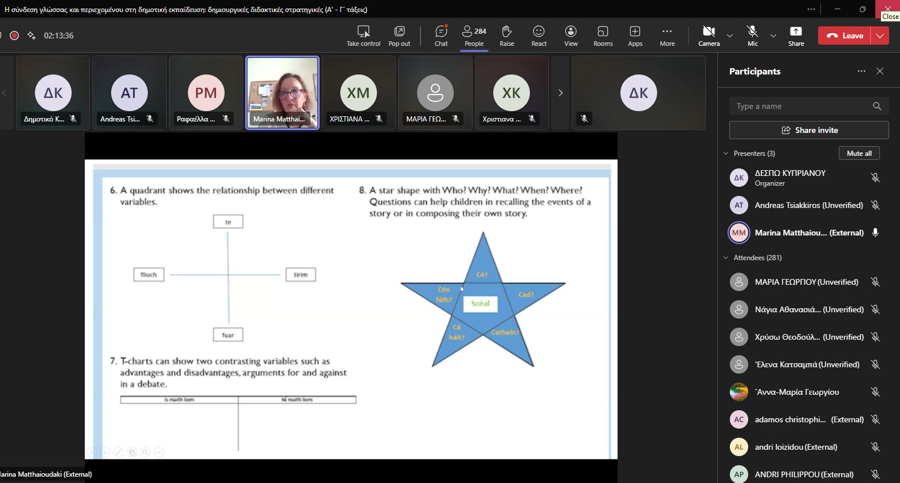The image size is (900, 483).
Task: Collapse the Presenters (3) section
Action: point(726,154)
